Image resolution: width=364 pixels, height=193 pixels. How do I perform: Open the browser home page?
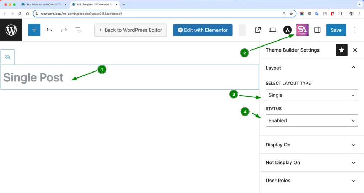click(x=28, y=14)
